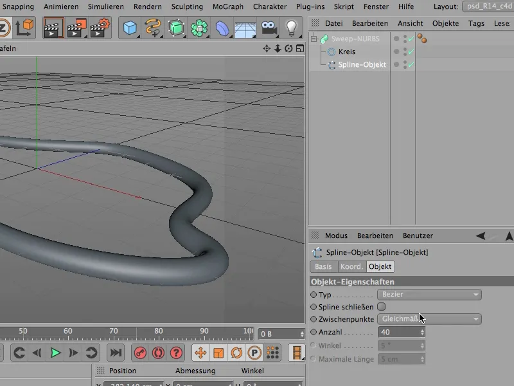Click the Render View clapperboard icon

53,28
